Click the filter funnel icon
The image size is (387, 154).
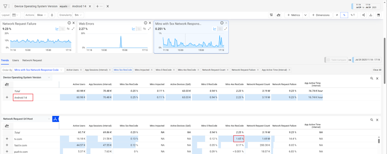click(x=5, y=6)
